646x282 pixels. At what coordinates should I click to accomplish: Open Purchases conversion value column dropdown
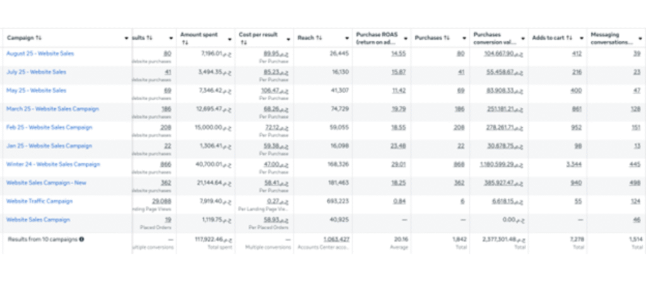point(523,38)
